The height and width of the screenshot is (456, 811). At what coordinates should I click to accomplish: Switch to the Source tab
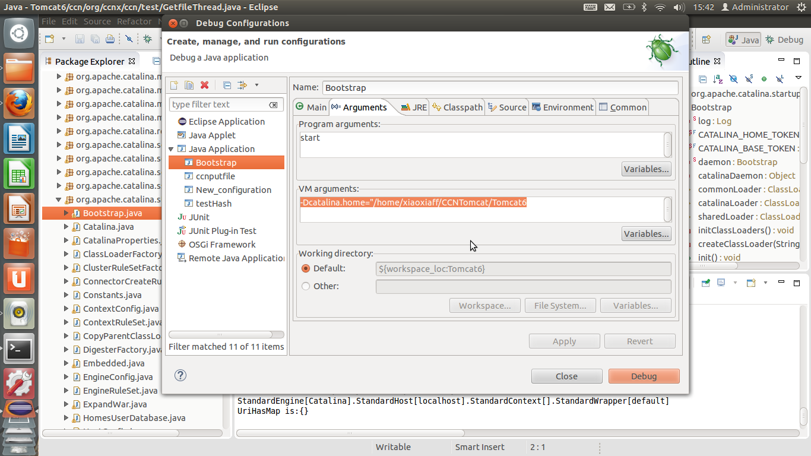coord(507,107)
